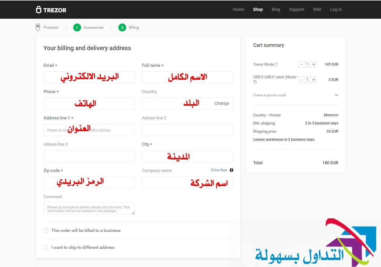Open the Shop menu item
The image size is (381, 267).
pos(258,9)
